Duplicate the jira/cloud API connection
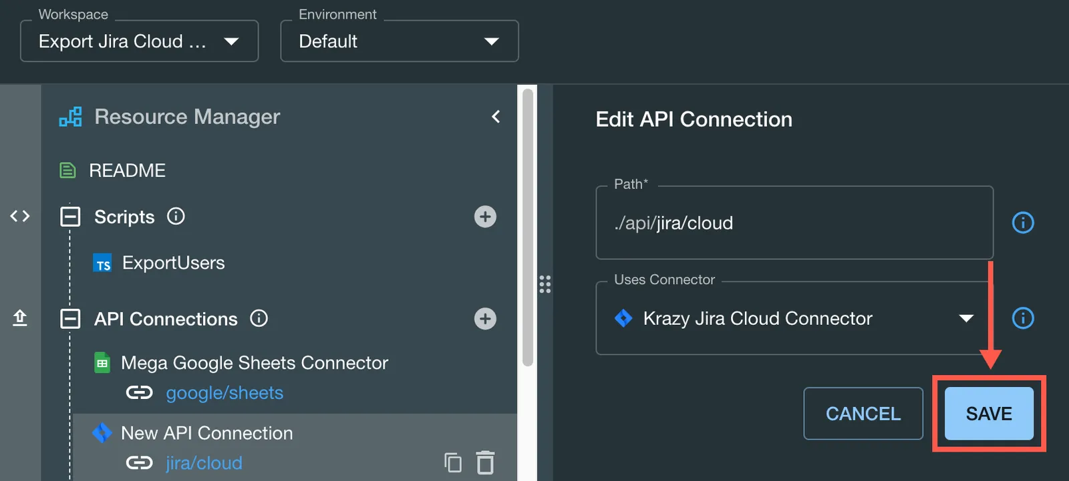The width and height of the screenshot is (1069, 481). point(453,462)
